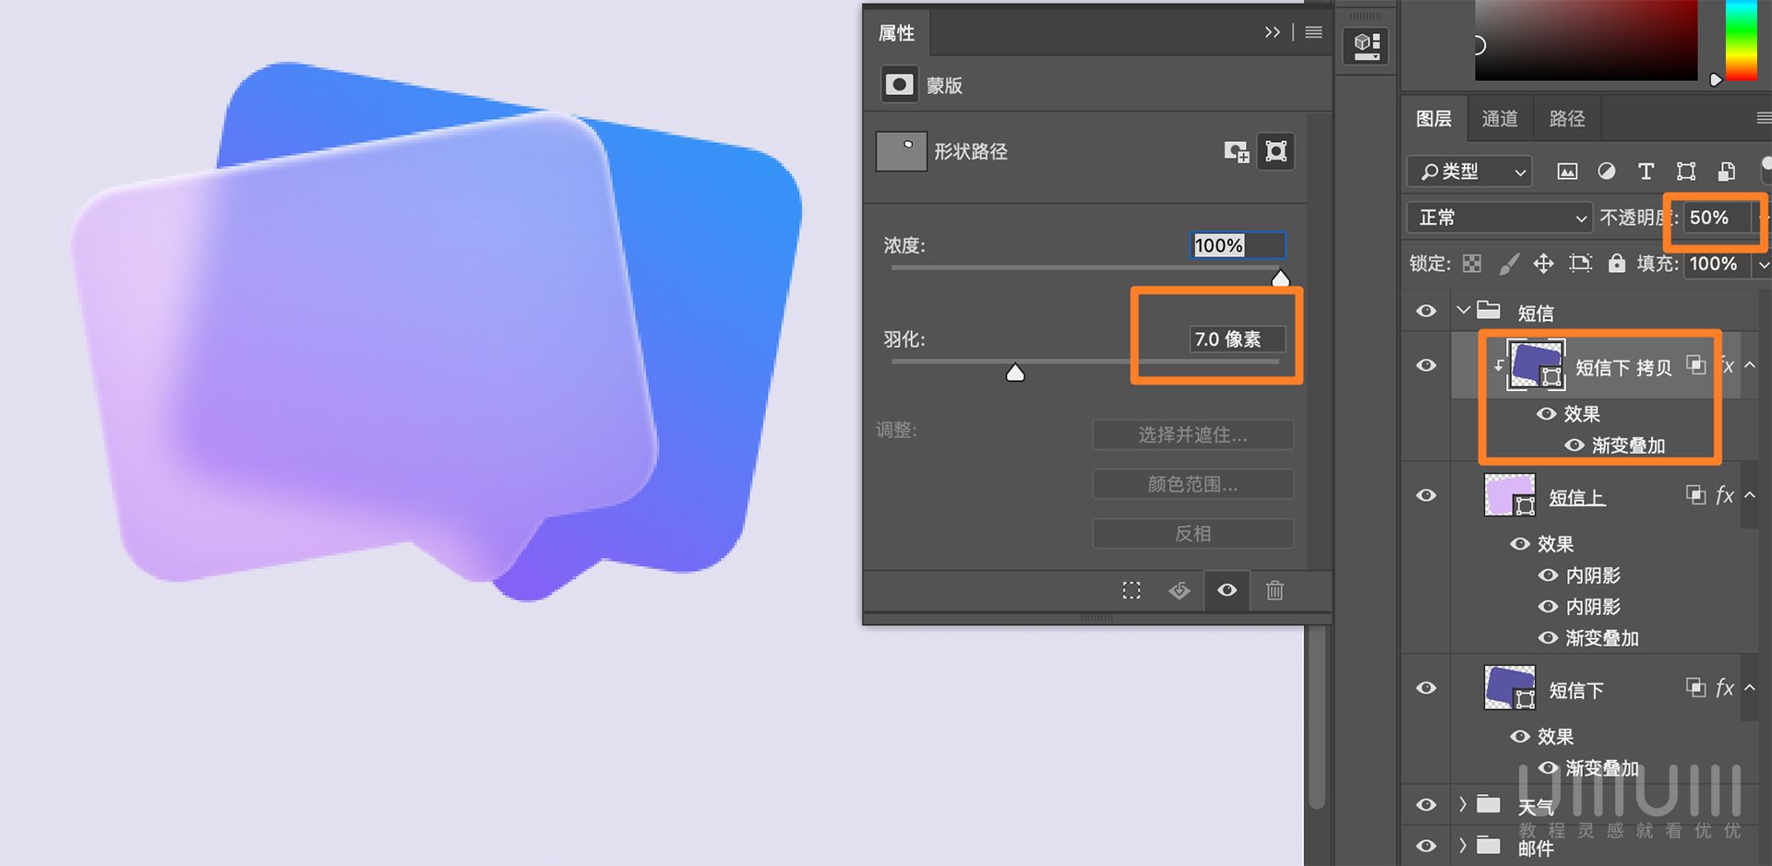Click the 选择并遮住 button
The height and width of the screenshot is (866, 1772).
[1192, 434]
